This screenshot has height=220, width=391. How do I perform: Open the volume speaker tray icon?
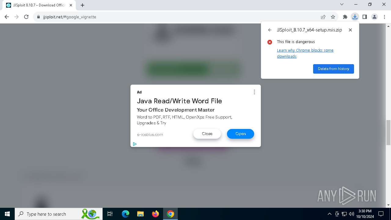coord(351,214)
